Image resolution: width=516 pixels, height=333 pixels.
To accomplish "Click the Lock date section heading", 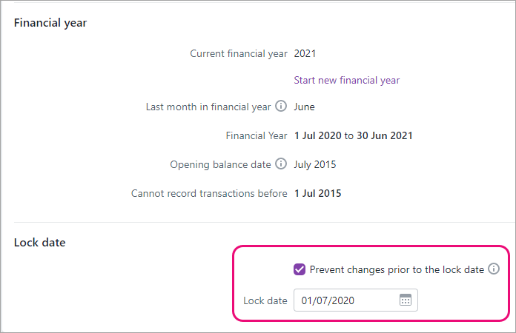I will tap(40, 242).
